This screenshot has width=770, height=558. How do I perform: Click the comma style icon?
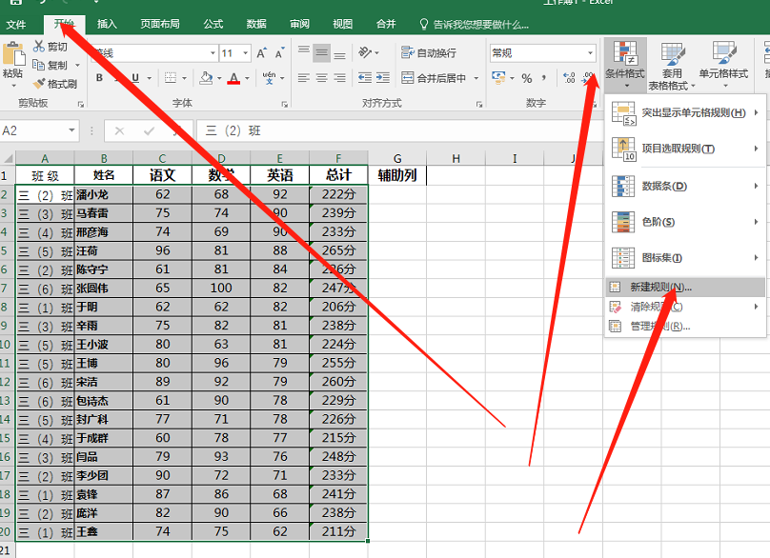[544, 77]
